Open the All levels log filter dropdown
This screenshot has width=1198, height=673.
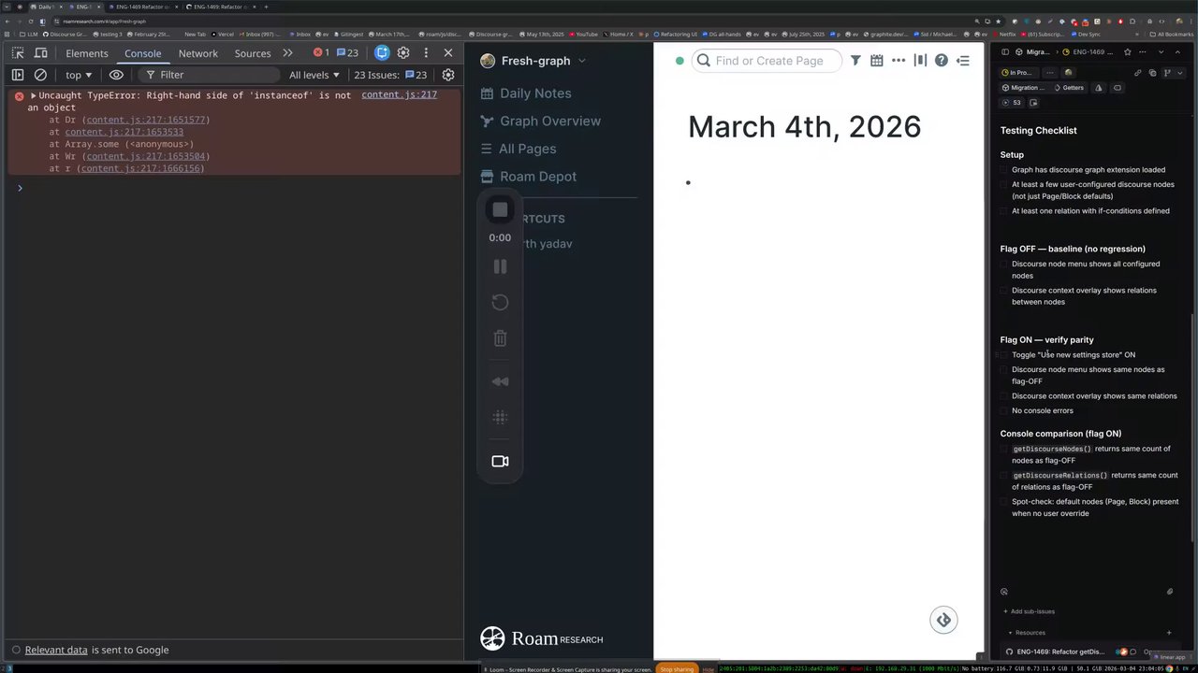[x=315, y=75]
